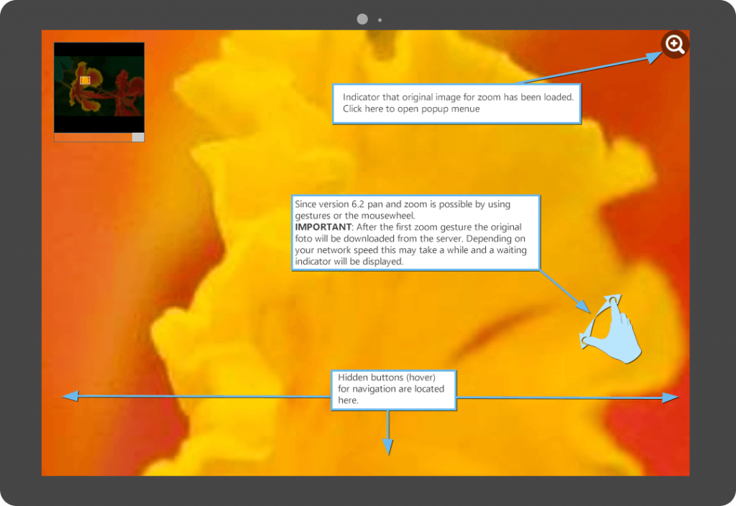Click the "Click here to open popup menue" text
736x506 pixels.
click(x=411, y=109)
